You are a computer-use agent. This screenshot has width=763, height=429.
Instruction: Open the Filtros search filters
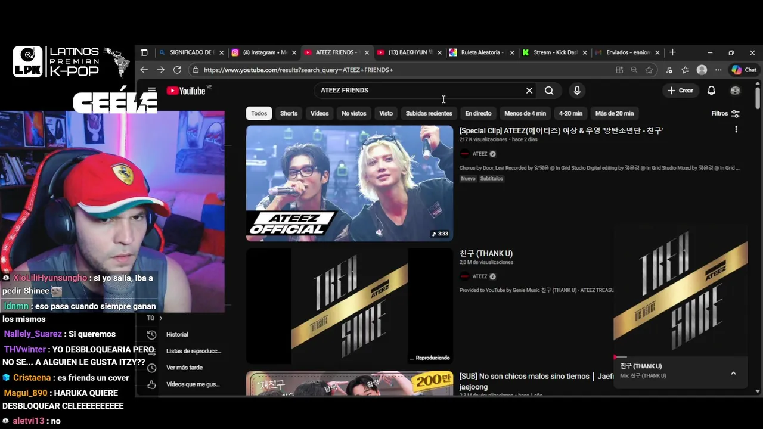[x=725, y=113]
